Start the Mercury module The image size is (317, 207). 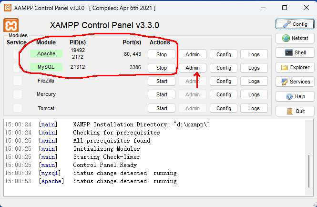162,94
